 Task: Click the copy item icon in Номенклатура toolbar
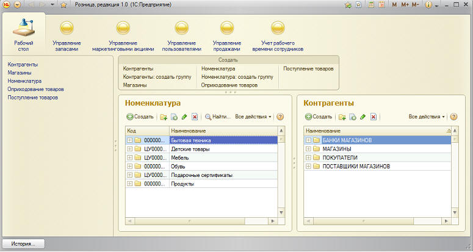tap(174, 117)
